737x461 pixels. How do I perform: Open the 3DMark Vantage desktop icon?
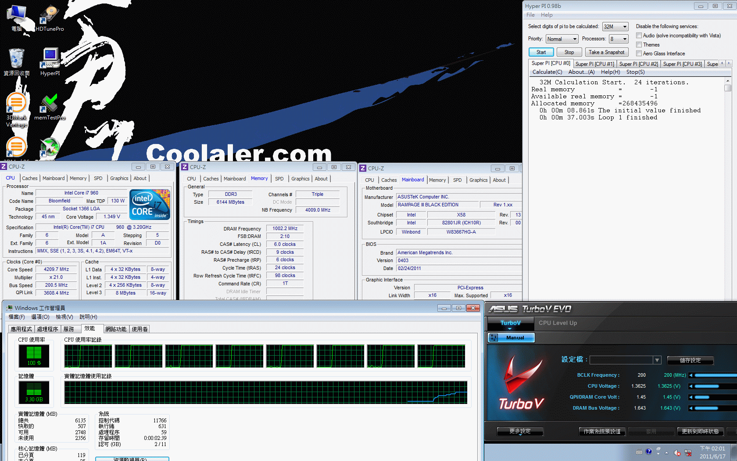(17, 110)
